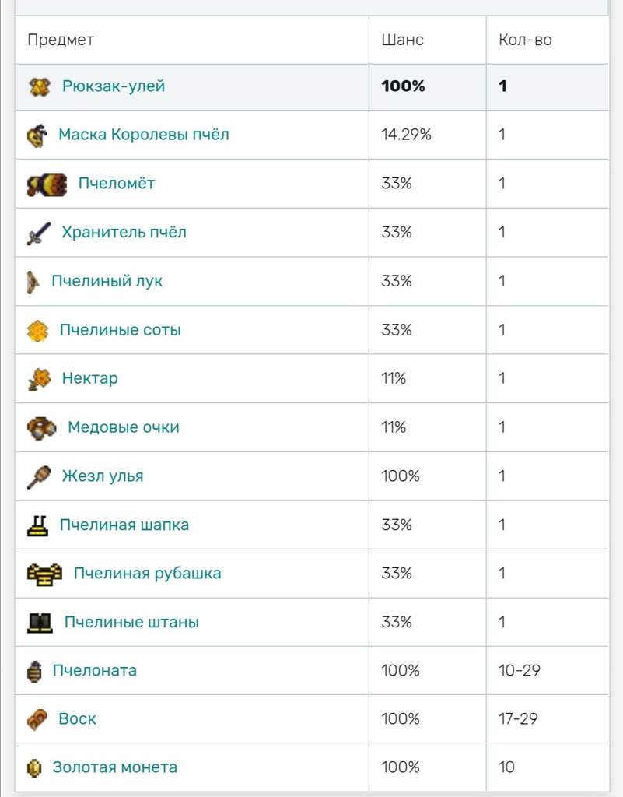Click the Хранитель пчёл sword icon
623x797 pixels.
pyautogui.click(x=39, y=233)
